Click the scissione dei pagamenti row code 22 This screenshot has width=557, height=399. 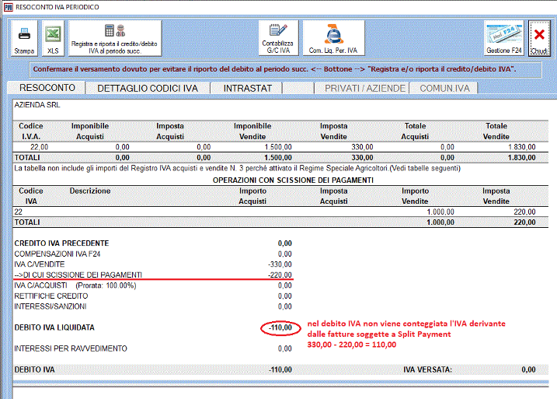(20, 212)
